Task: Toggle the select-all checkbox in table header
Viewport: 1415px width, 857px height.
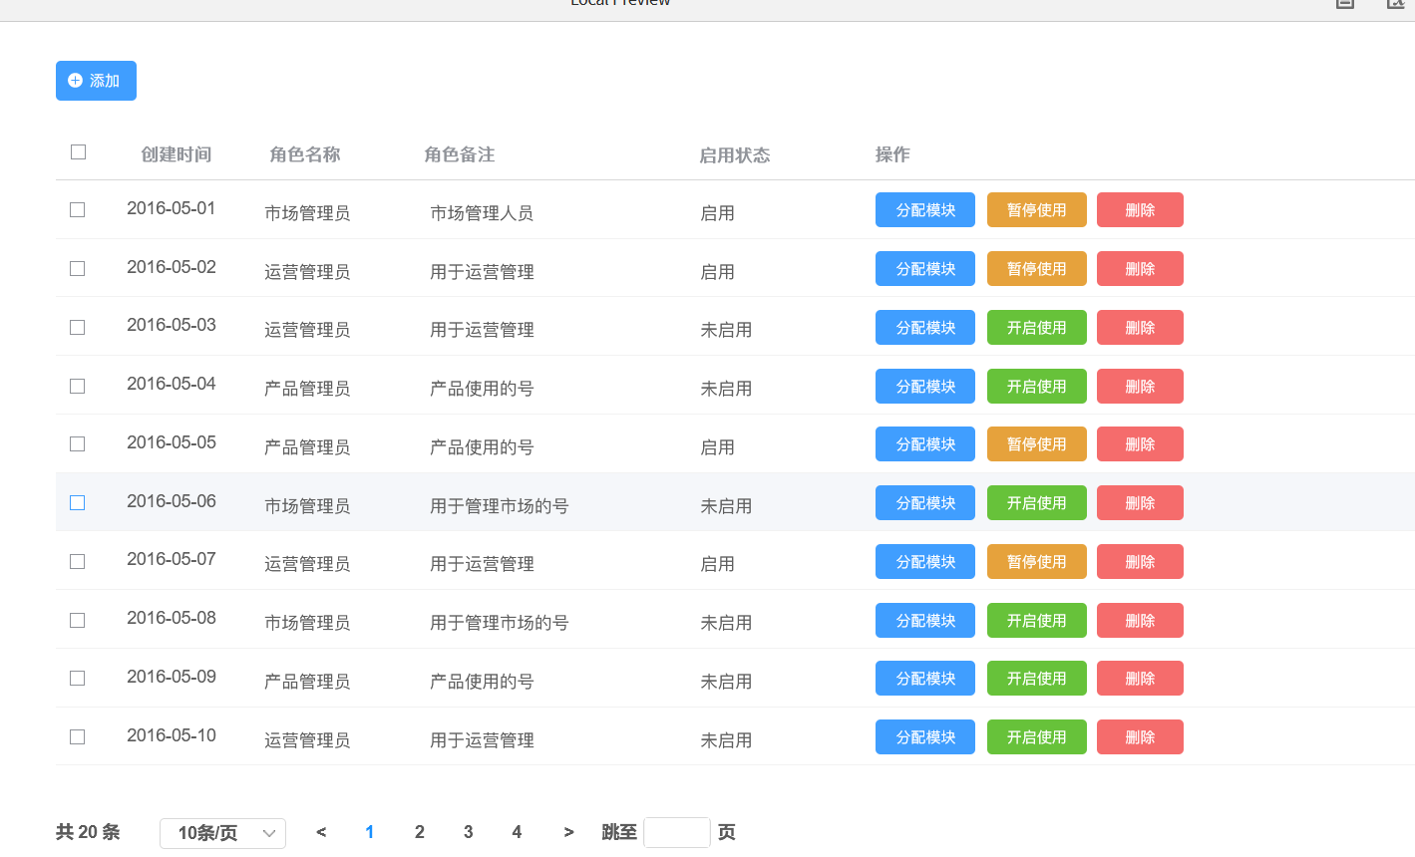Action: pos(79,151)
